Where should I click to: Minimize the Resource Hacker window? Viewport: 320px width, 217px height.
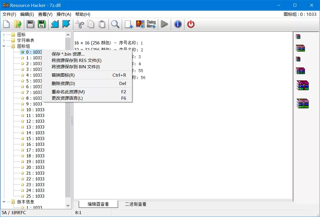pyautogui.click(x=279, y=5)
